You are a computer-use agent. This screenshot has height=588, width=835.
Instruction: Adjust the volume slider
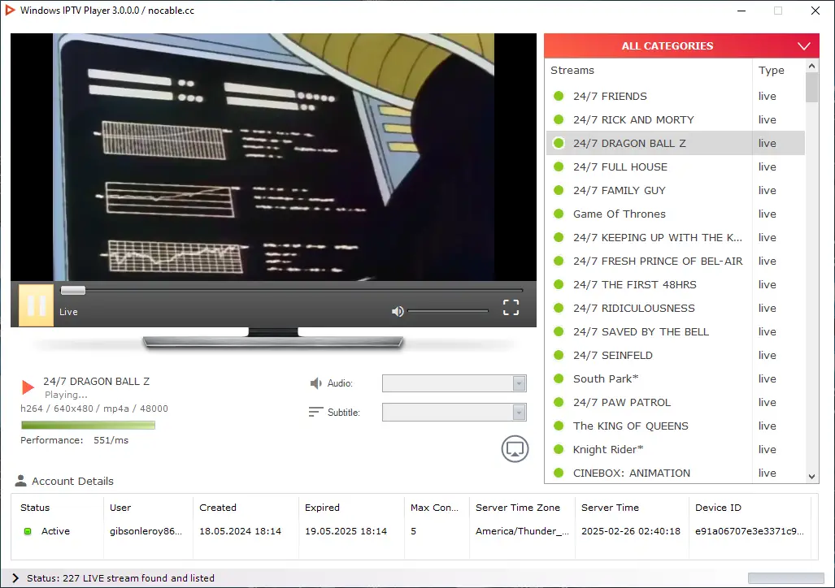tap(448, 311)
